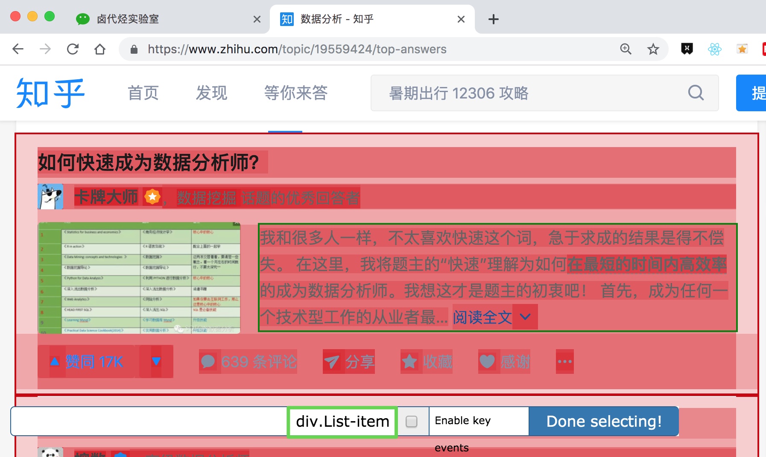Click the blue 提问 button
The width and height of the screenshot is (766, 457).
(x=751, y=93)
